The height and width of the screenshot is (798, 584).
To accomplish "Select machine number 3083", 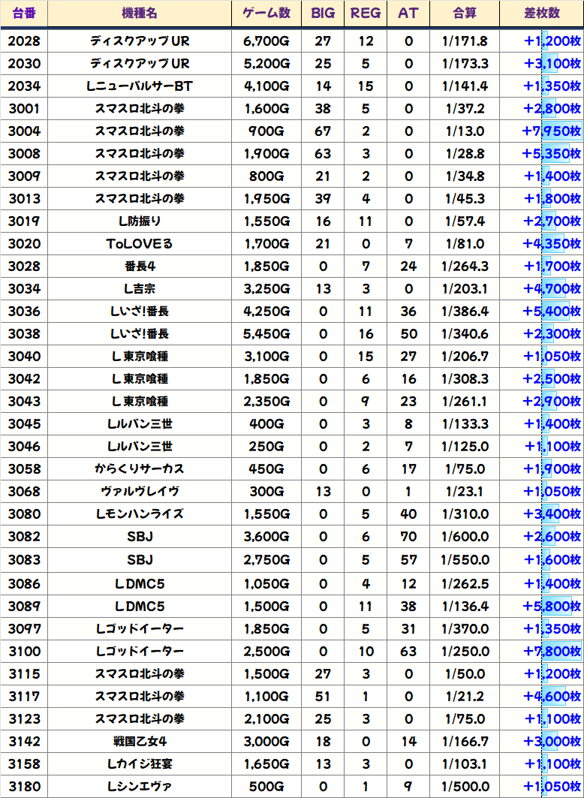I will [24, 560].
